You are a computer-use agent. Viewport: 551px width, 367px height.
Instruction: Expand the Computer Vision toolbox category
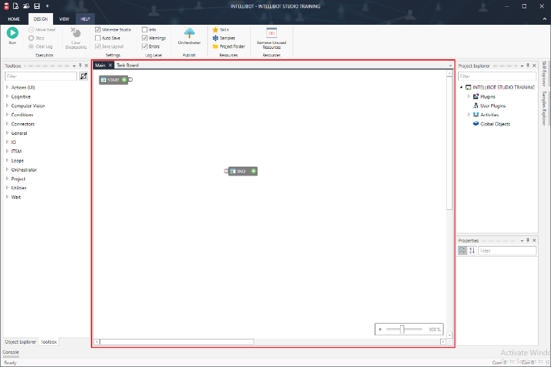(x=7, y=105)
